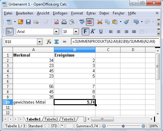Click the Print document icon
Screen dimensions: 163x131
tap(64, 22)
